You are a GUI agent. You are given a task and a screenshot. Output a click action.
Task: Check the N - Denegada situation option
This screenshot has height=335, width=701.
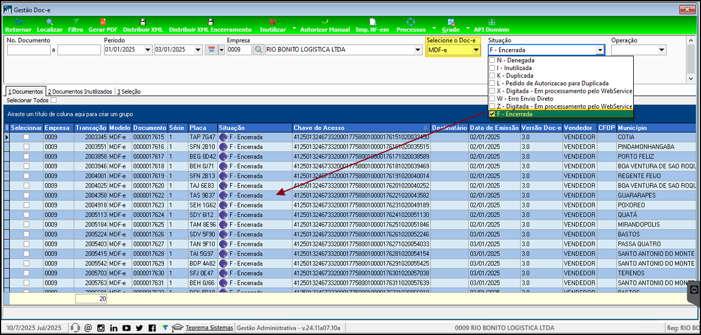point(492,60)
